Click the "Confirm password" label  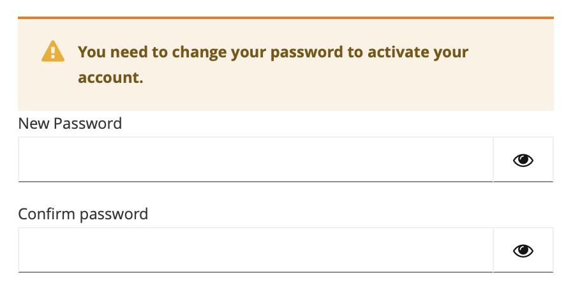point(83,214)
